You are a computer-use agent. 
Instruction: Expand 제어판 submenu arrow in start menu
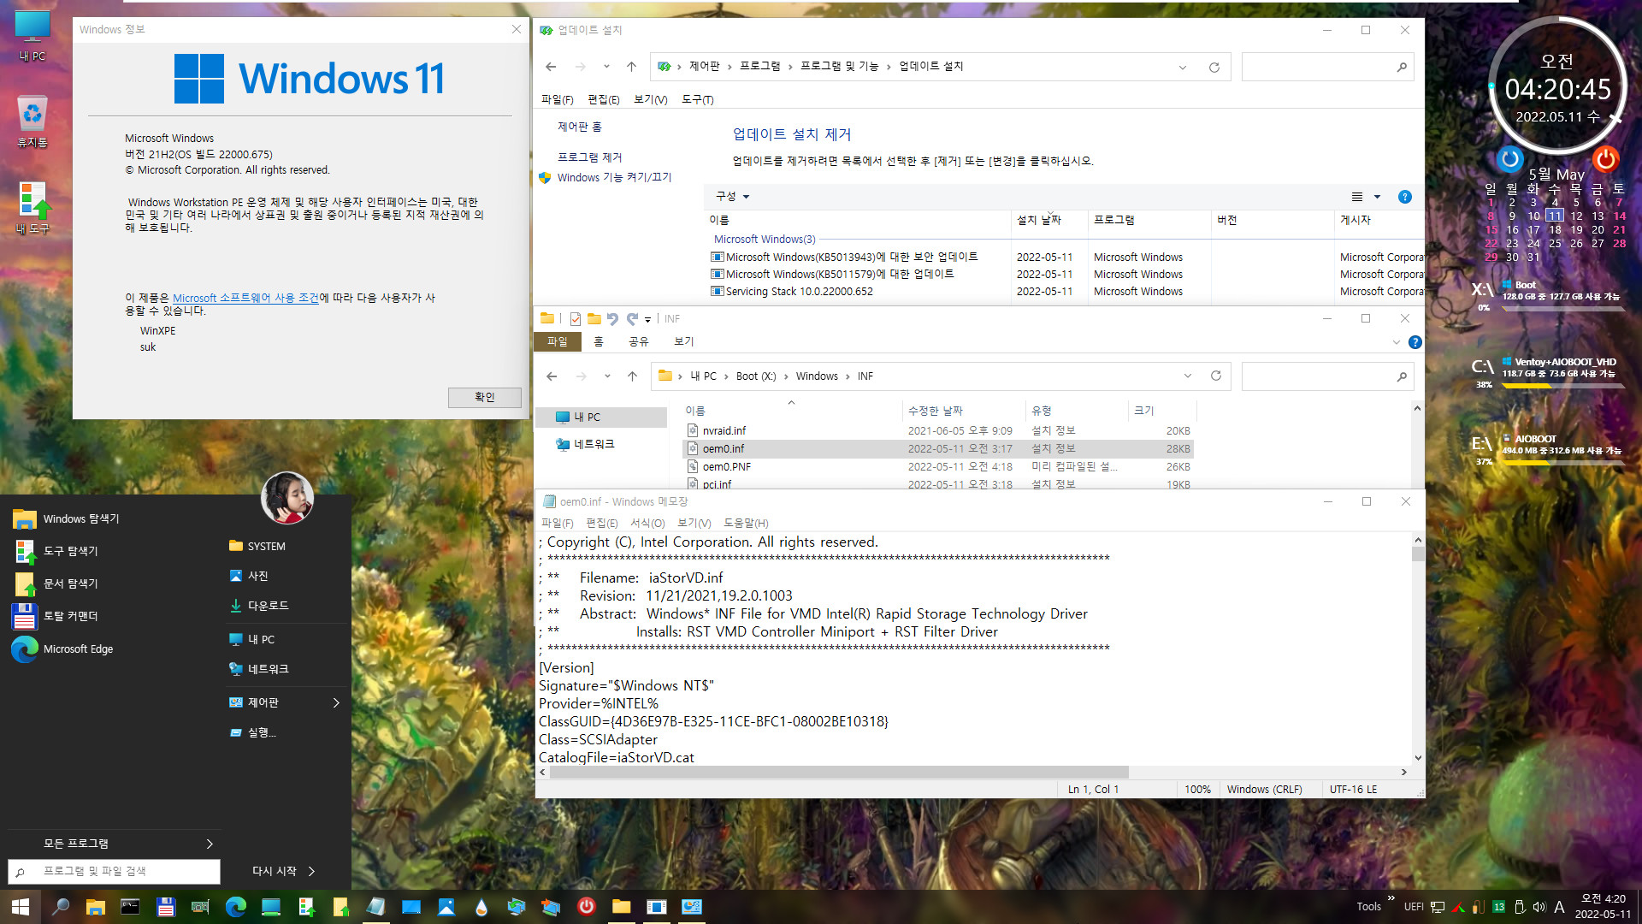336,703
